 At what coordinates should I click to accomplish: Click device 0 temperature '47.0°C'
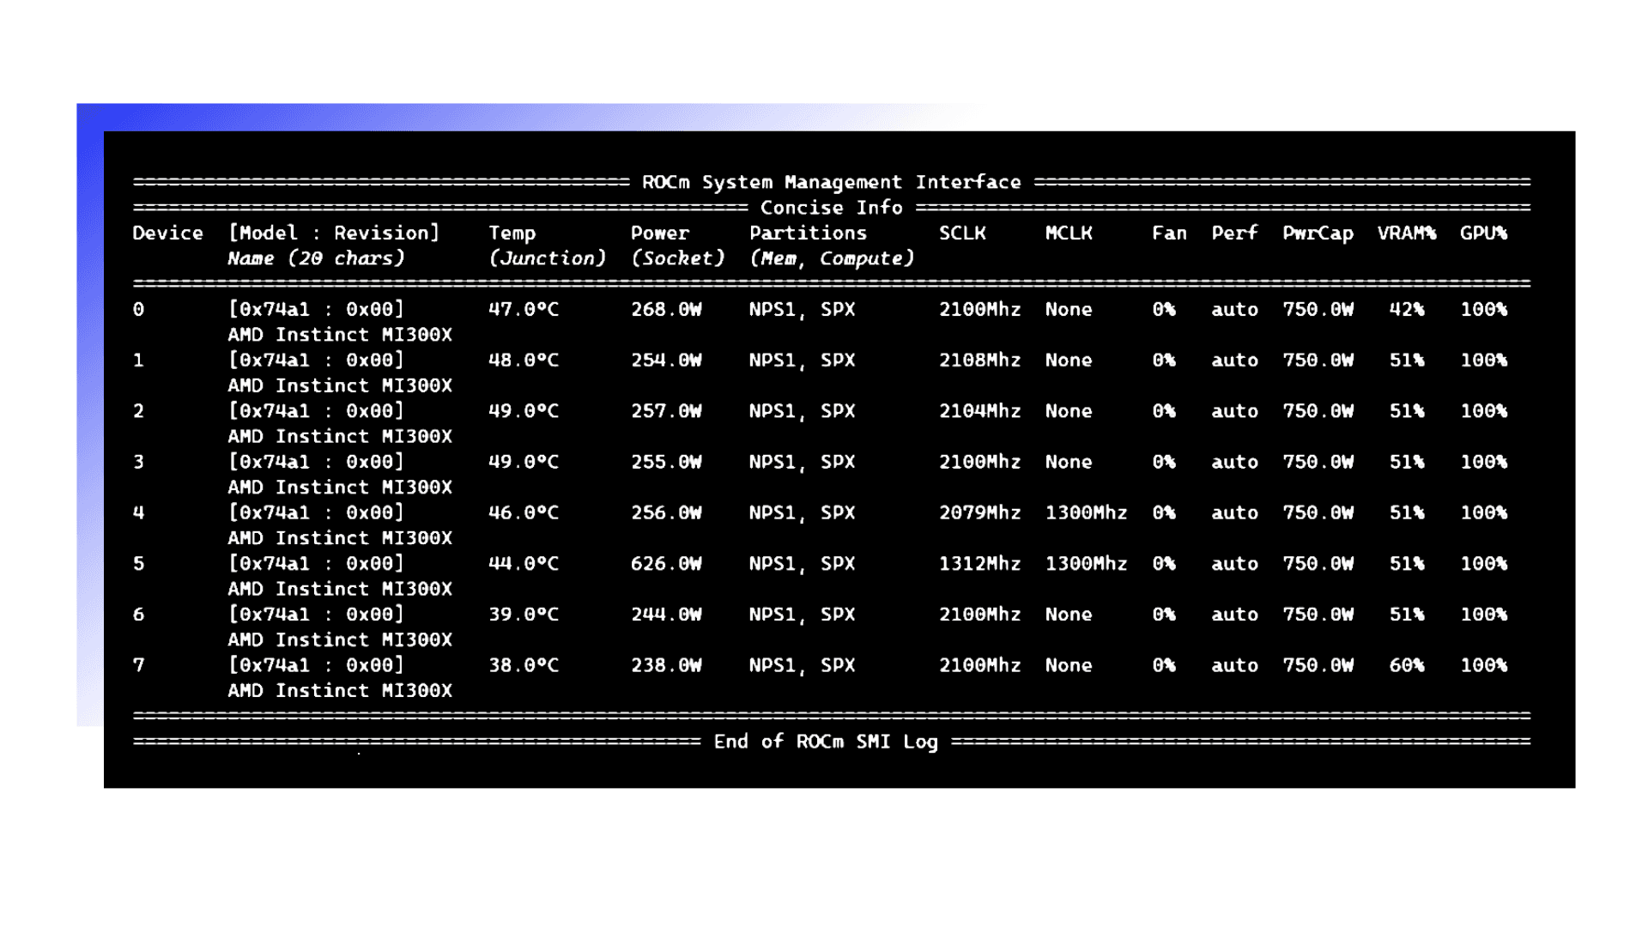(524, 309)
